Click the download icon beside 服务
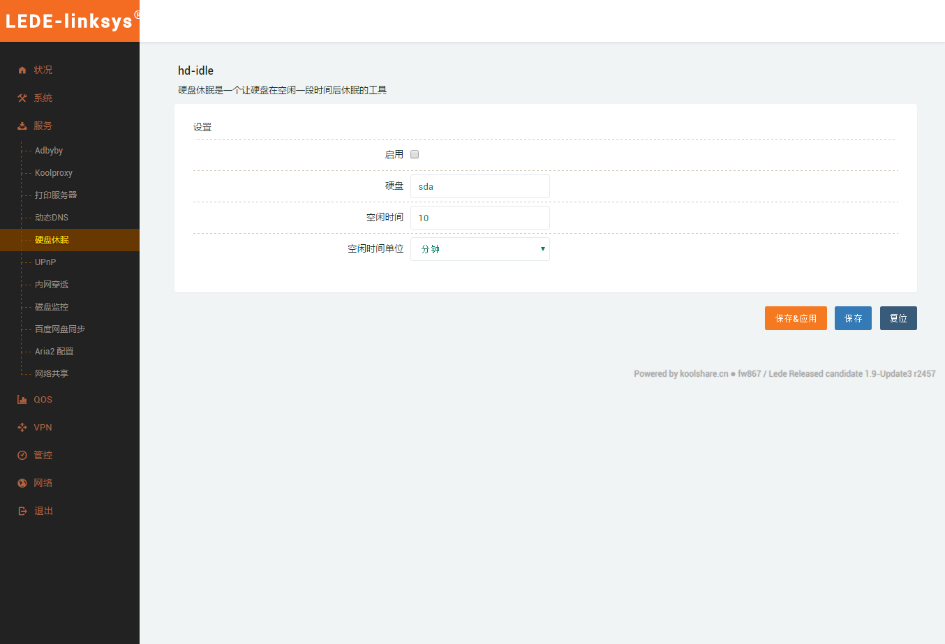 (22, 126)
